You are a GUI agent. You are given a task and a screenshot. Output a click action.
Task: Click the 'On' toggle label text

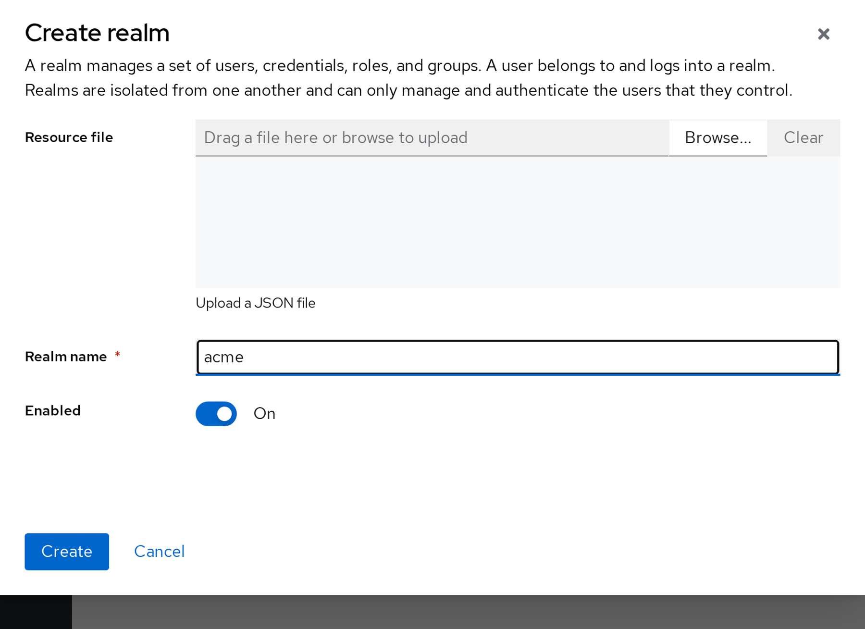(x=264, y=414)
